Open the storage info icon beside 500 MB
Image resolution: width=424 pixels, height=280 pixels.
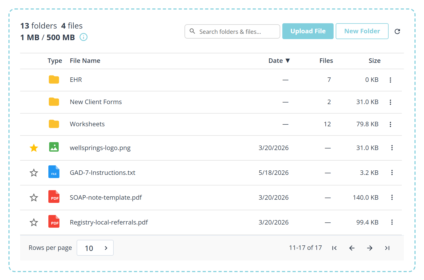click(84, 37)
